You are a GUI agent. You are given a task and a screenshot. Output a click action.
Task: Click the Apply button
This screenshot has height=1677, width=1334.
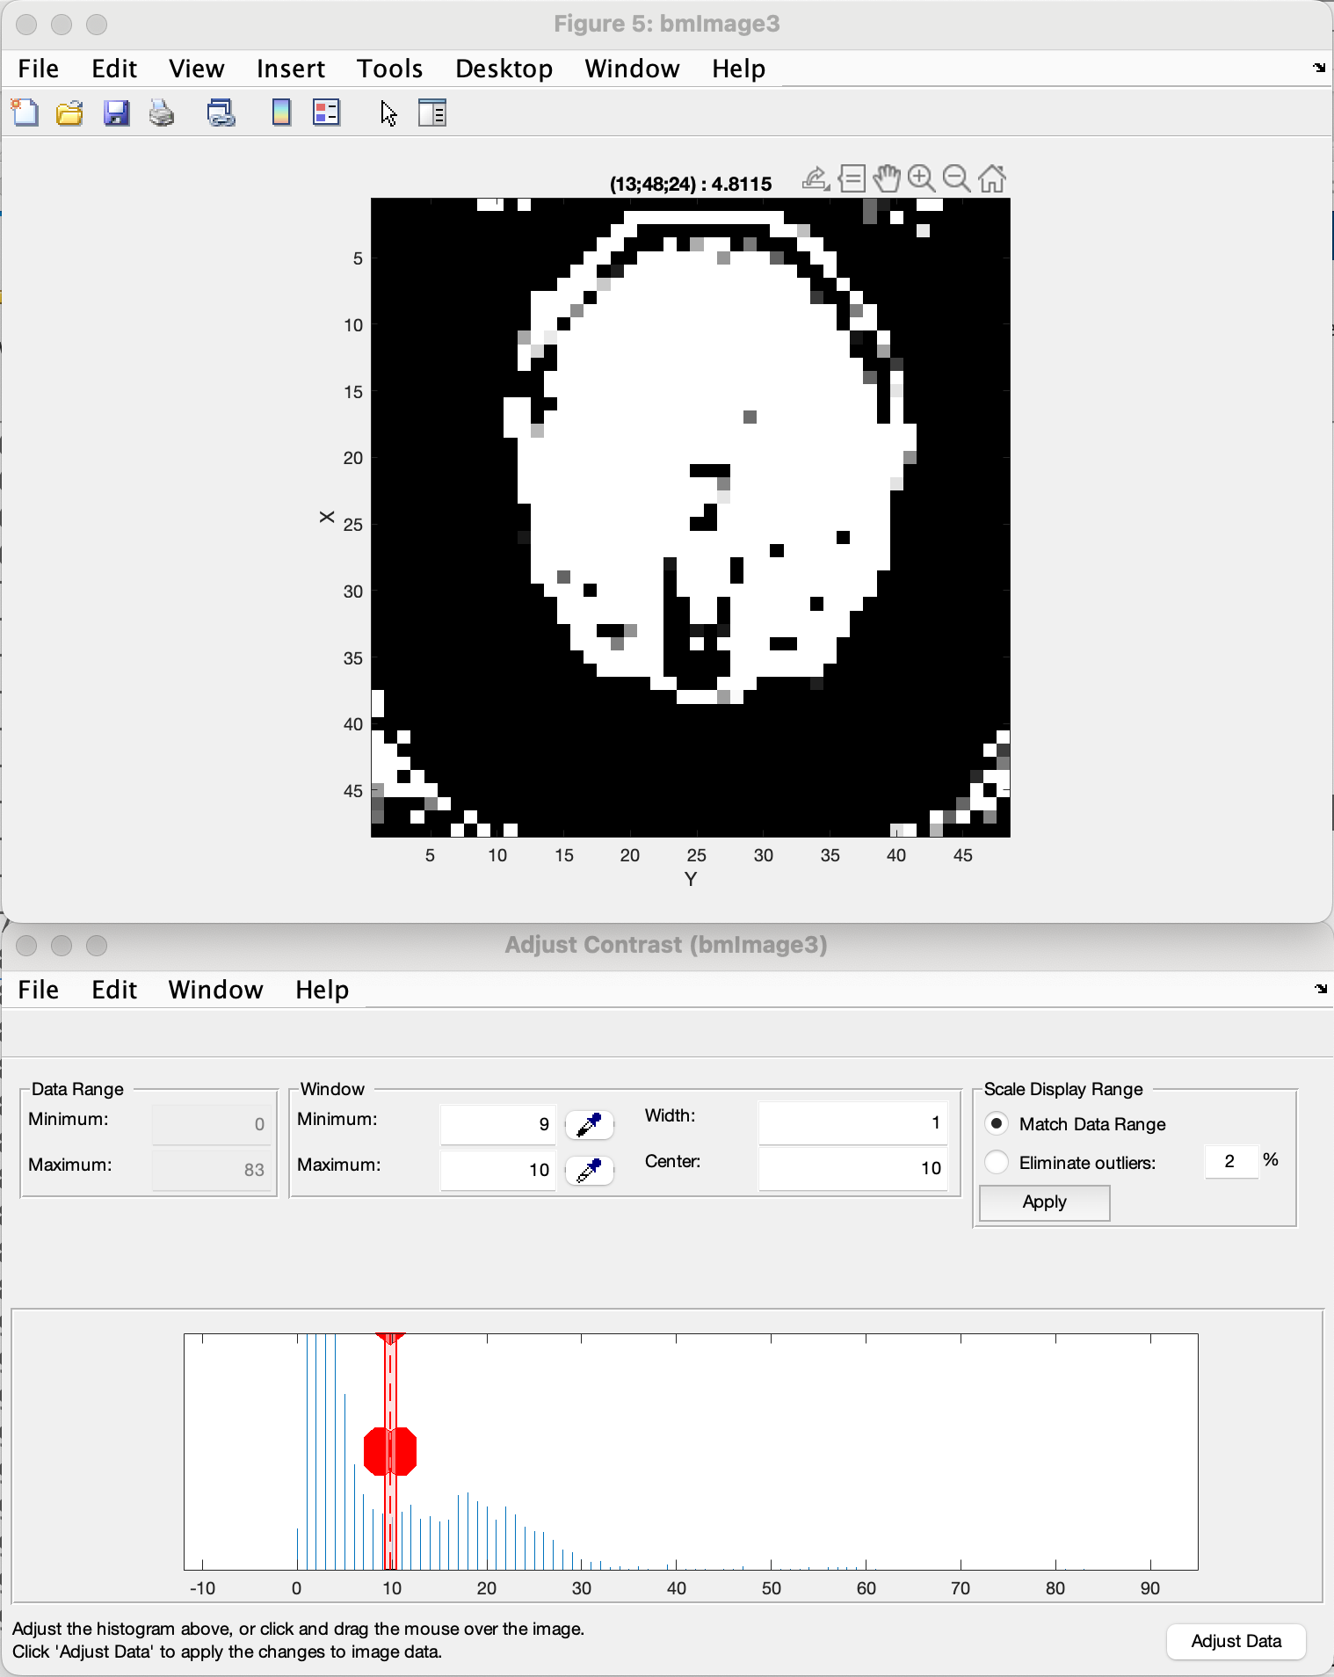[x=1044, y=1202]
